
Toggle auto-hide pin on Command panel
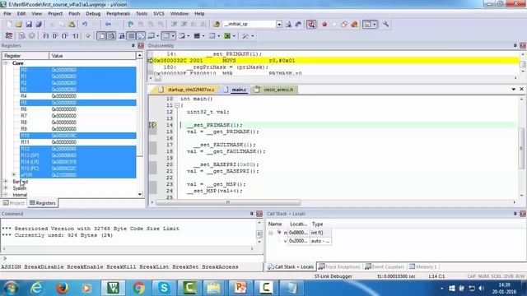pos(251,214)
